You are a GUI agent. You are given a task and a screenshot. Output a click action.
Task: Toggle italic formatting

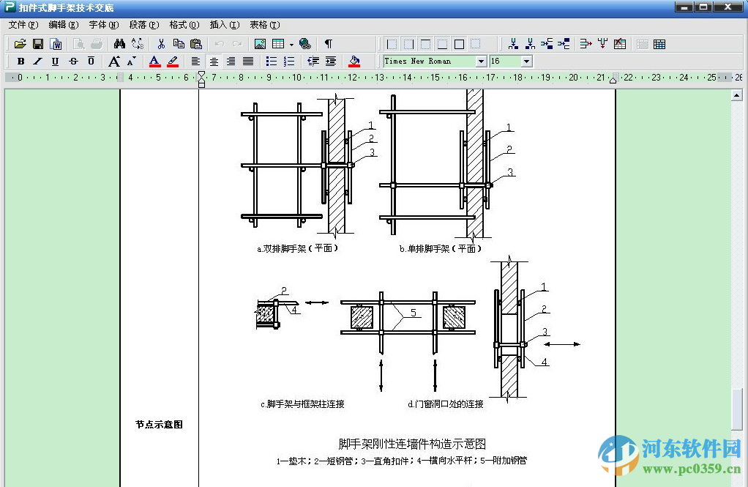pos(37,61)
